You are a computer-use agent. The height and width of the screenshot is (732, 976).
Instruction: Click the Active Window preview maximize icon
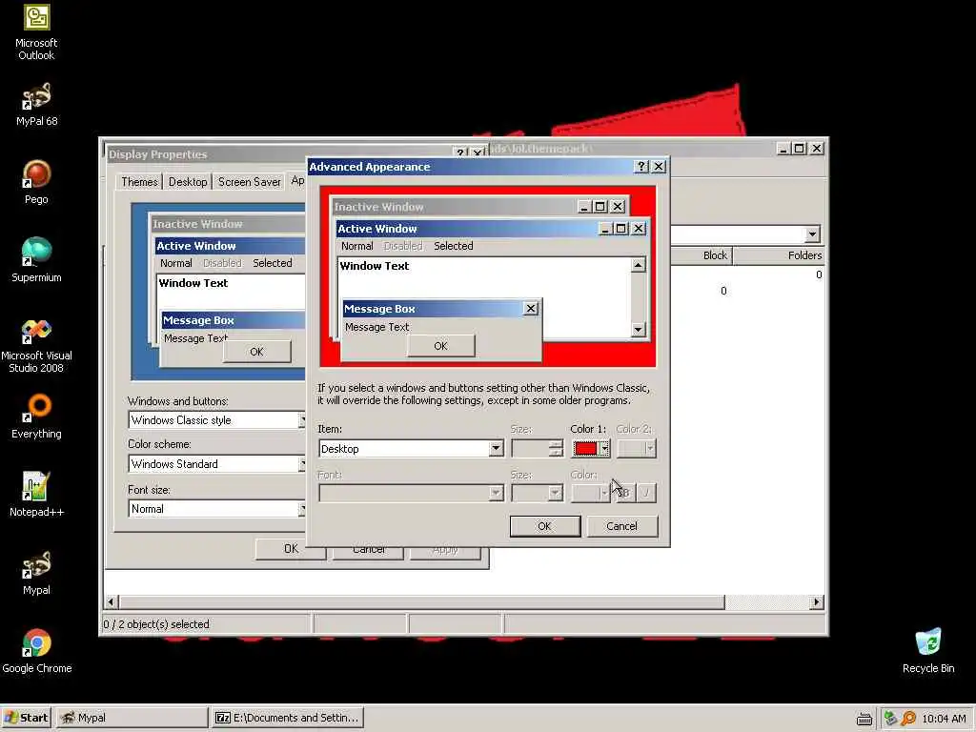[620, 229]
